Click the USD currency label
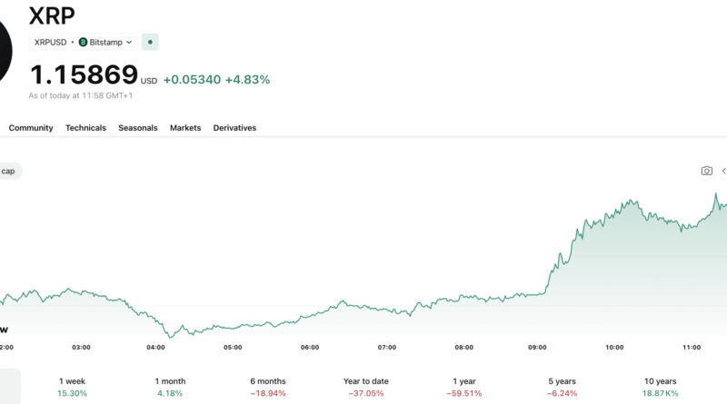The image size is (727, 404). pos(149,81)
